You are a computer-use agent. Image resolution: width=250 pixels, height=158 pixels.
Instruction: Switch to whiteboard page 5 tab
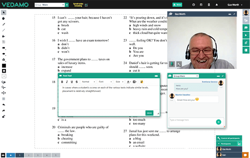pos(56,155)
